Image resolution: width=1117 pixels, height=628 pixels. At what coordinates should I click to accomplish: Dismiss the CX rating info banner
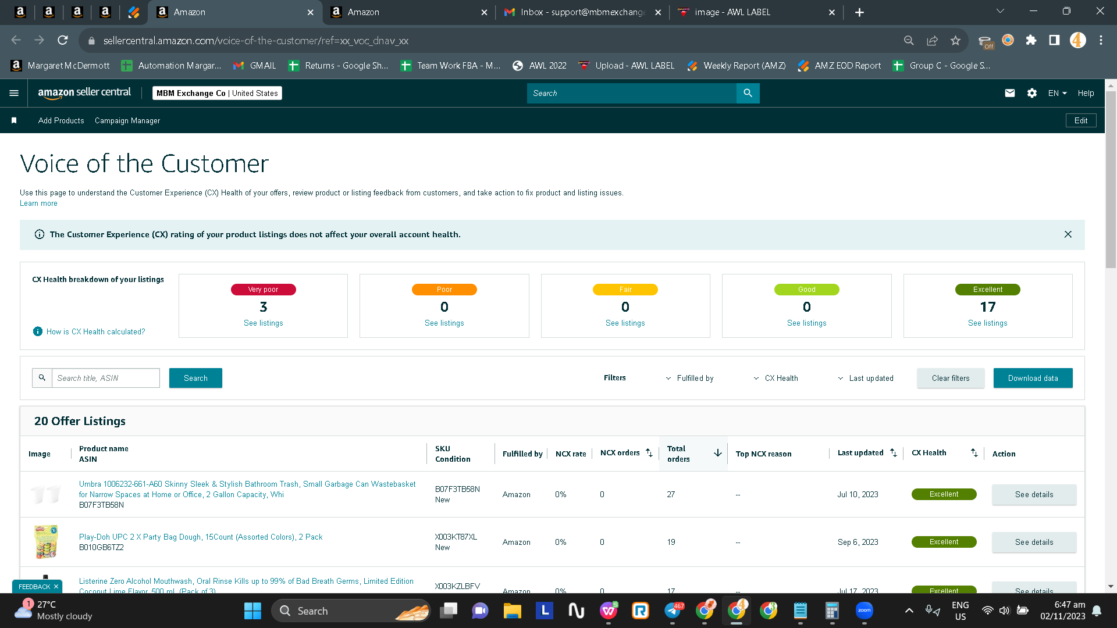[1068, 234]
